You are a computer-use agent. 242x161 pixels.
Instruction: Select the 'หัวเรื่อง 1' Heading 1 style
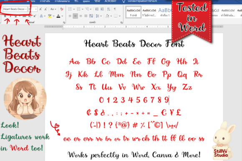click(x=165, y=12)
